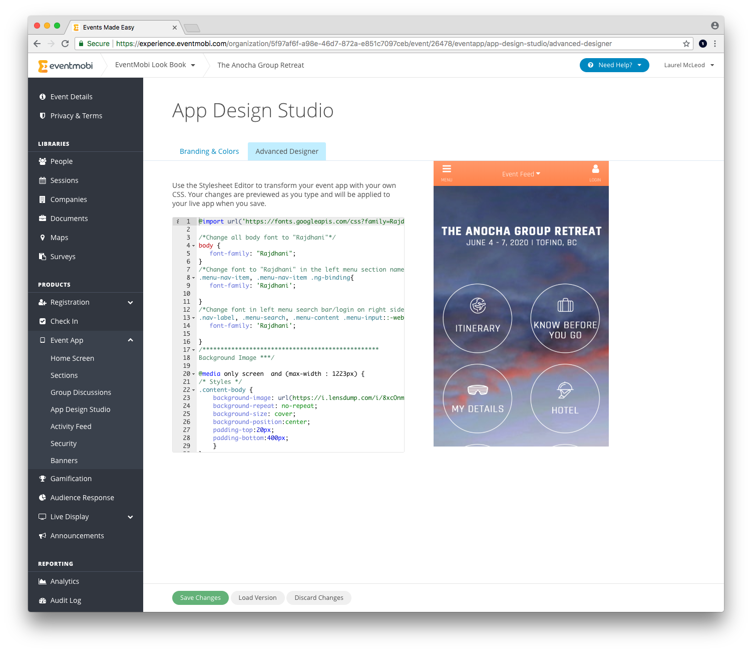Open Know Before You Go suitcase tile
The width and height of the screenshot is (752, 652).
tap(565, 318)
